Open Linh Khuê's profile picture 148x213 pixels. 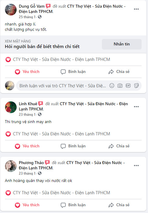tap(11, 107)
